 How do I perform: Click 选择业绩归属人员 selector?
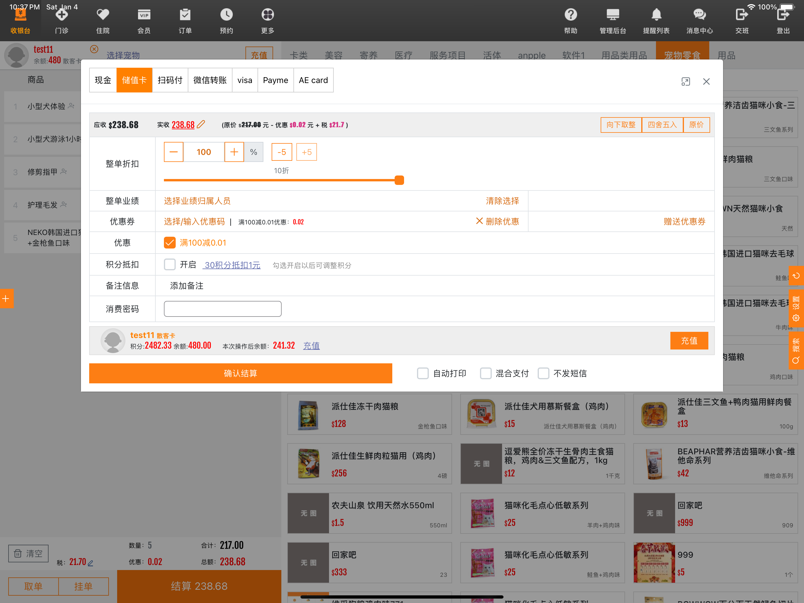coord(197,201)
